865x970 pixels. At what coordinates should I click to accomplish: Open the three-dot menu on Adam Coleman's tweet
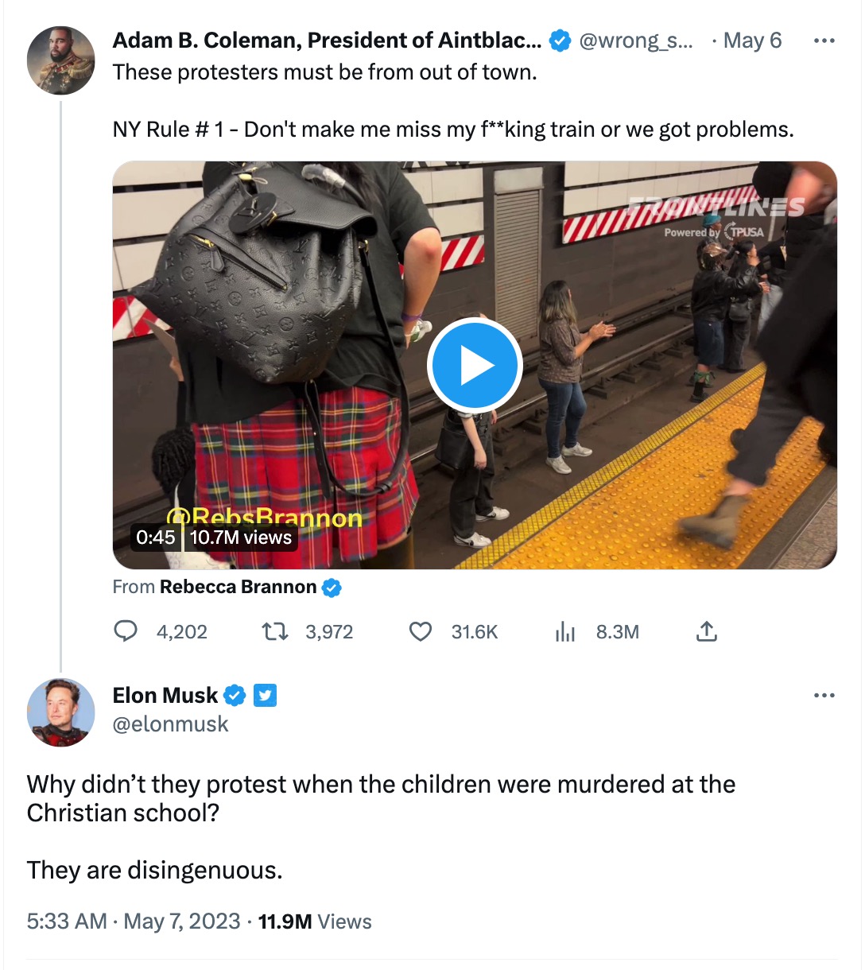tap(825, 40)
